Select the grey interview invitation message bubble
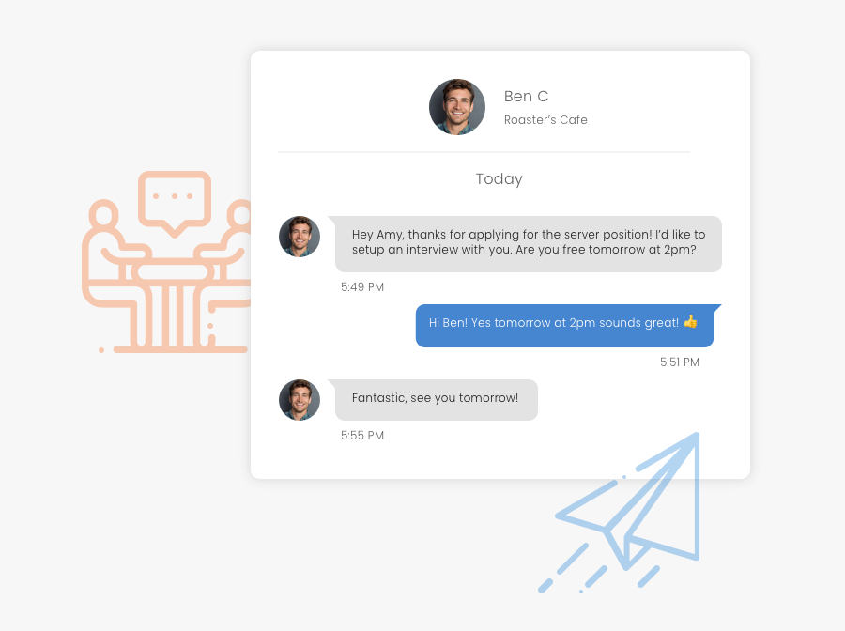Viewport: 845px width, 631px height. [x=527, y=243]
